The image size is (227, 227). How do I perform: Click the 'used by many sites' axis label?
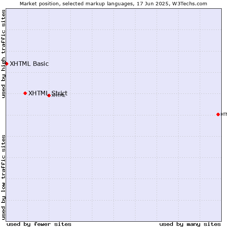point(190,224)
